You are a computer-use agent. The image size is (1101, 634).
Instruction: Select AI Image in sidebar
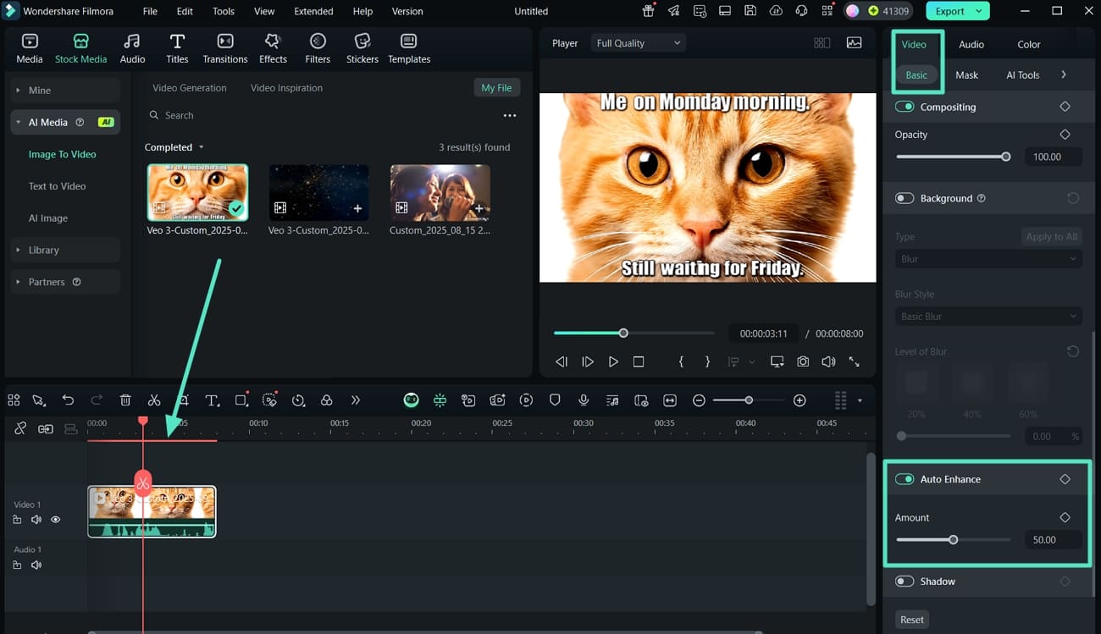tap(48, 218)
